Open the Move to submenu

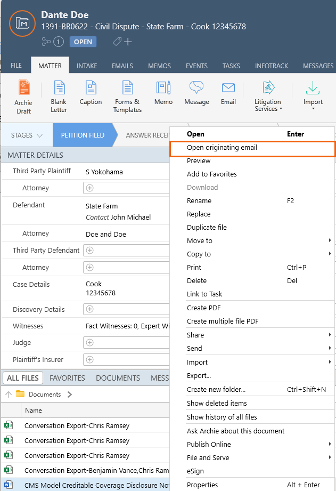[x=200, y=240]
